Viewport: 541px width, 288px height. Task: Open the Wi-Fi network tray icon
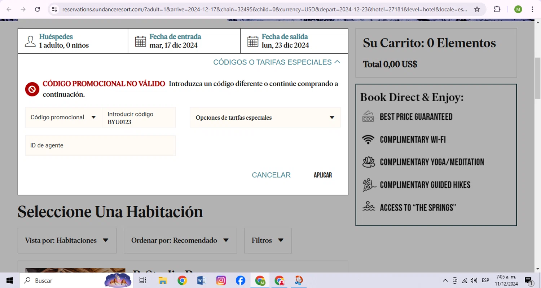click(x=465, y=280)
